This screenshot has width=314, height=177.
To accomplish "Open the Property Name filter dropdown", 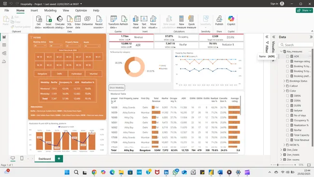I will coord(73,46).
